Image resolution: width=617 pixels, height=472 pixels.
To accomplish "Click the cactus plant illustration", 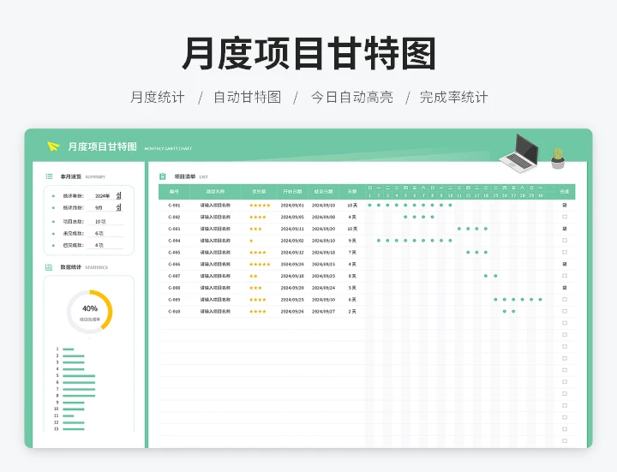I will click(558, 158).
